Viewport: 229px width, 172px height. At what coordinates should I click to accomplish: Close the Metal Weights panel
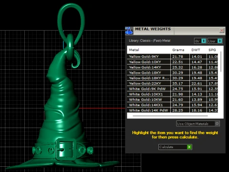(x=221, y=30)
